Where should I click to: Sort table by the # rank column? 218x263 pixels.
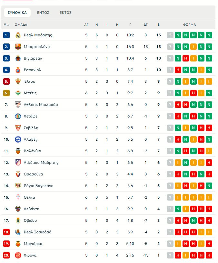click(6, 24)
